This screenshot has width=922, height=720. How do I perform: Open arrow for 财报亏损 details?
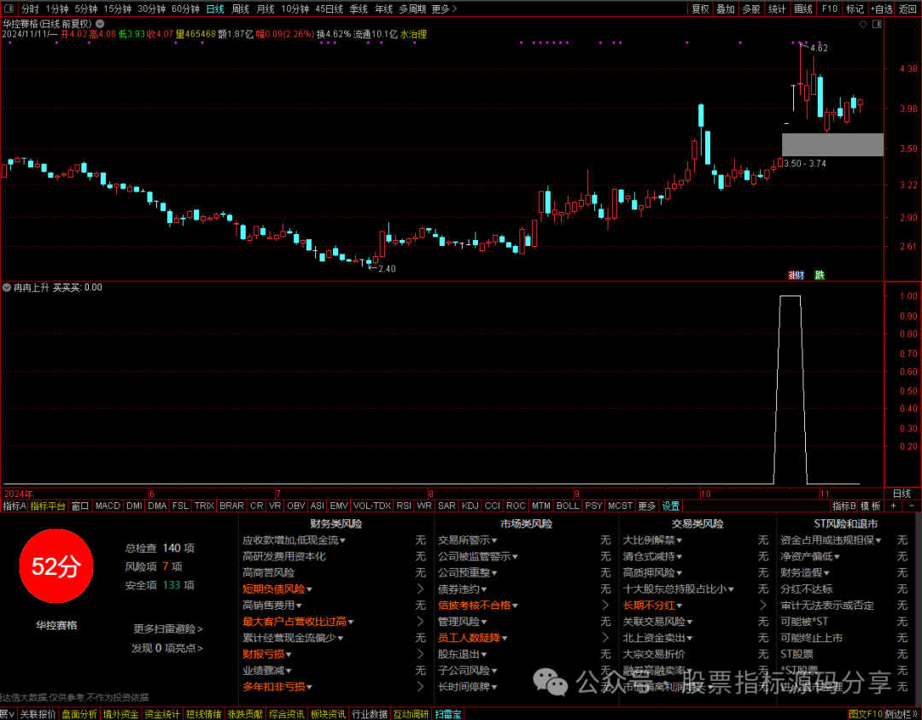click(x=420, y=653)
